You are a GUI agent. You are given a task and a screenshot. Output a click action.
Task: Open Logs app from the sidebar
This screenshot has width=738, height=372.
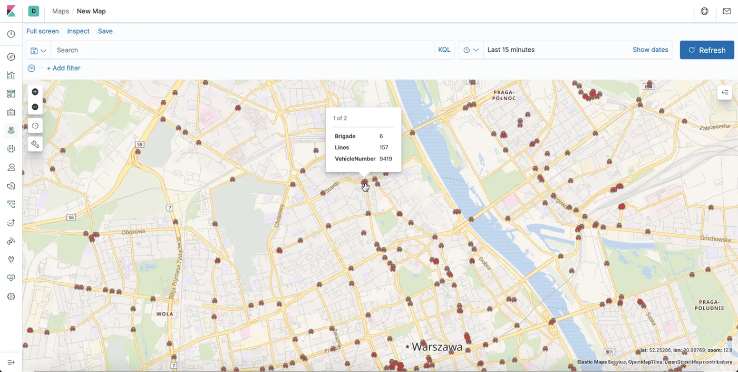tap(11, 186)
